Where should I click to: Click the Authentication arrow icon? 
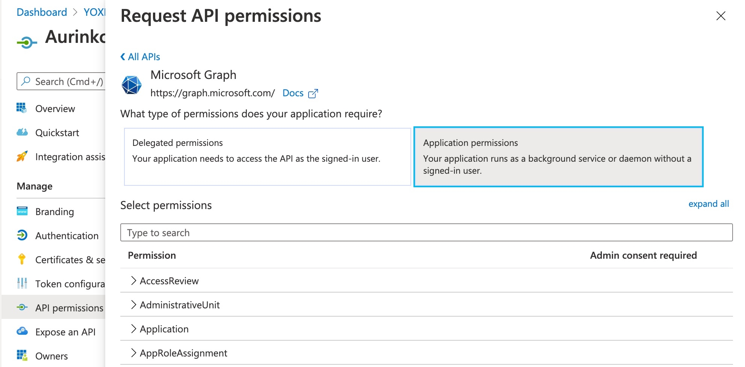(22, 235)
